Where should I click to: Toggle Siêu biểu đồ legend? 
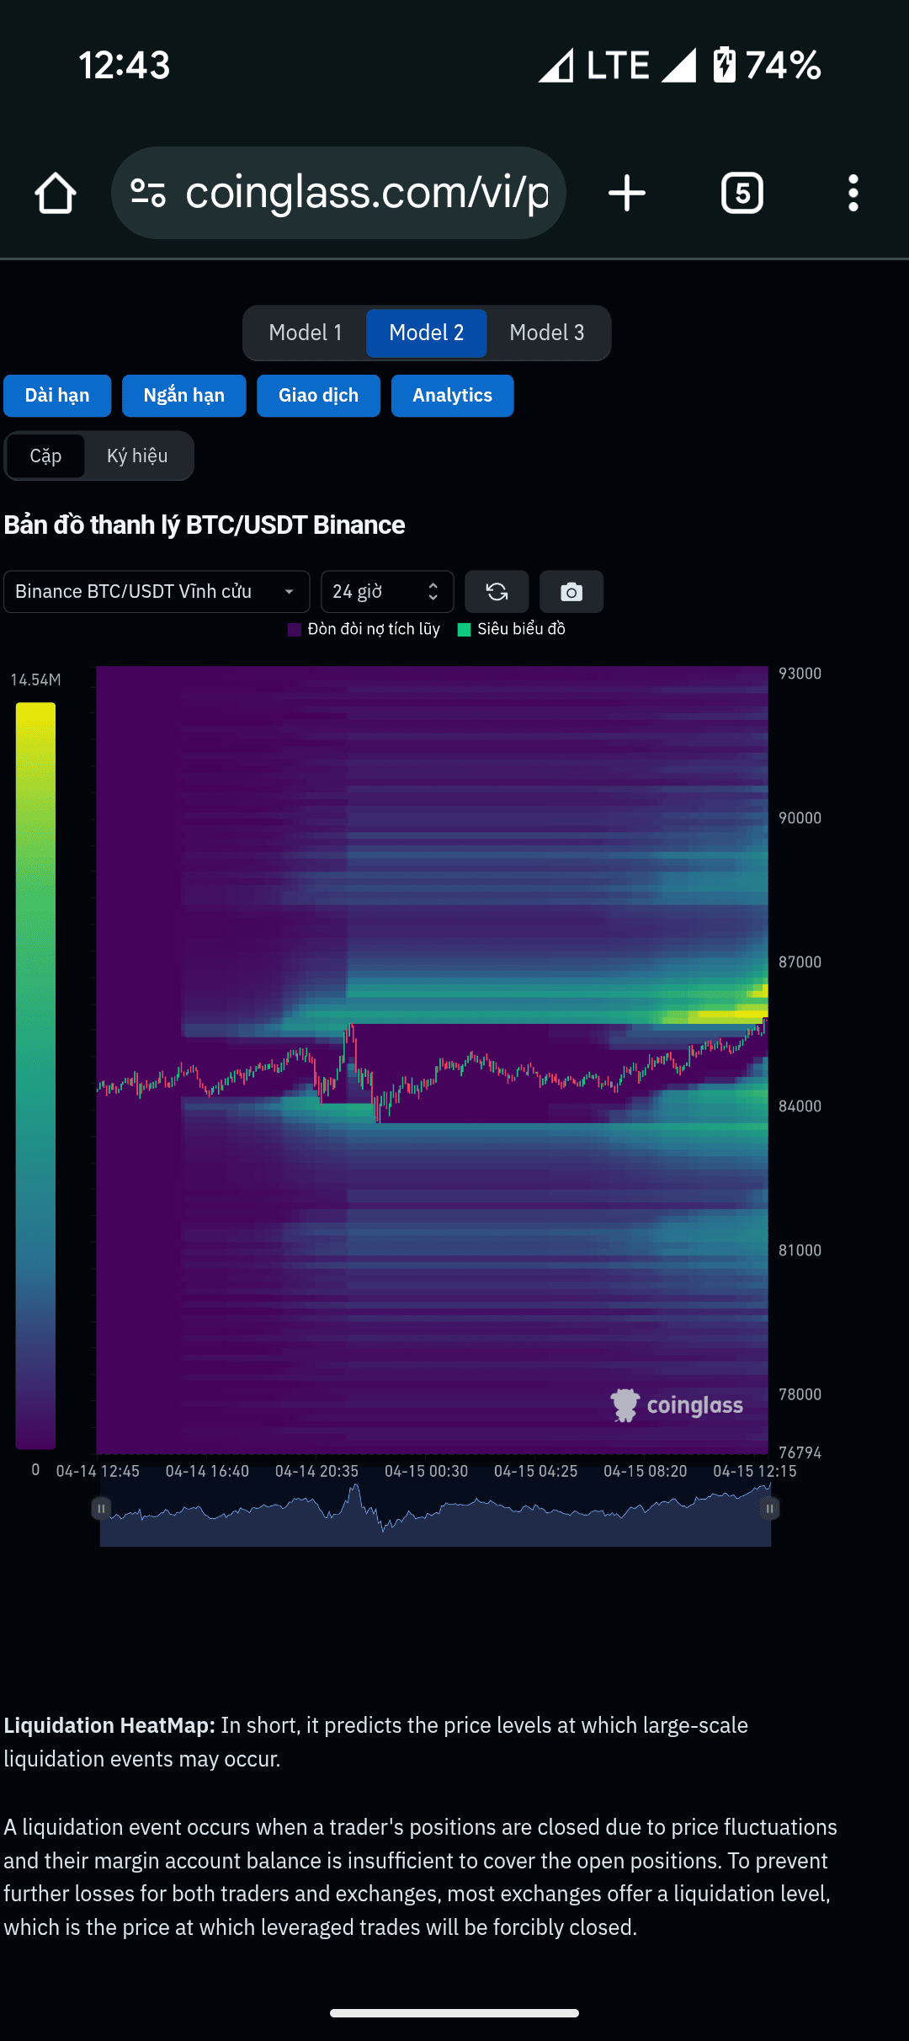click(511, 629)
